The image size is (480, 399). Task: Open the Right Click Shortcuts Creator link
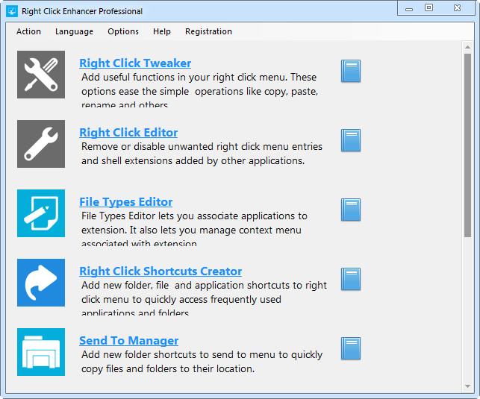click(160, 271)
